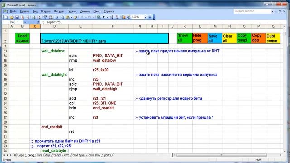
Task: Click the function fx button in formula bar
Action: (38, 22)
